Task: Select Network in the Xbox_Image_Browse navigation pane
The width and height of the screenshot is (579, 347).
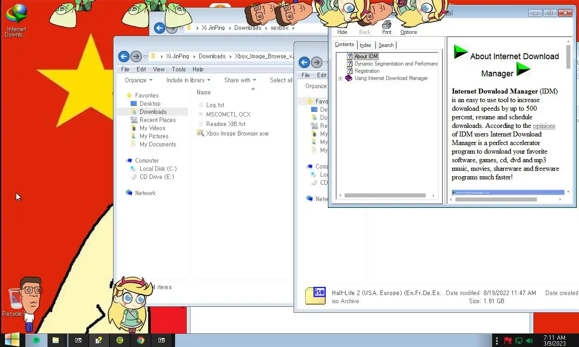Action: click(x=145, y=193)
